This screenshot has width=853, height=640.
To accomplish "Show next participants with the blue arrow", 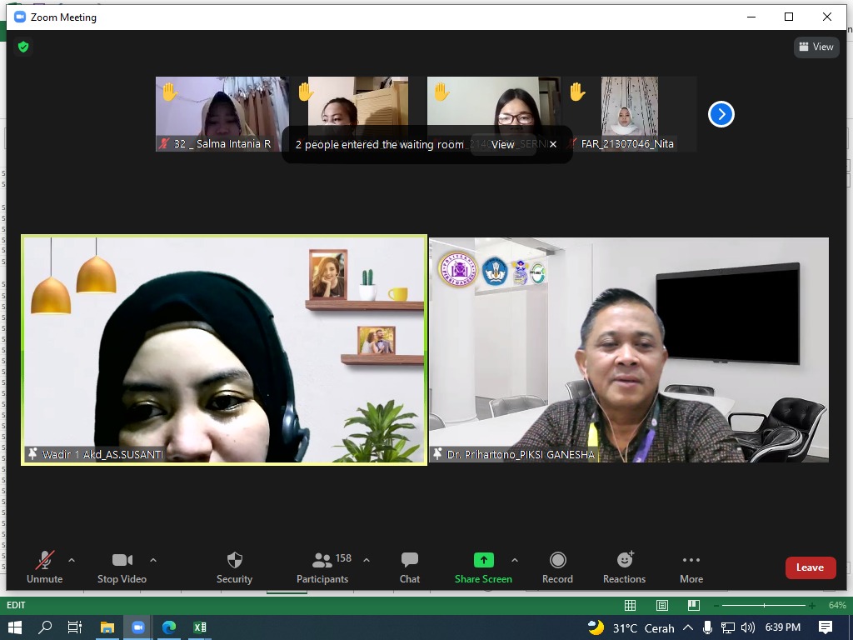I will tap(721, 114).
